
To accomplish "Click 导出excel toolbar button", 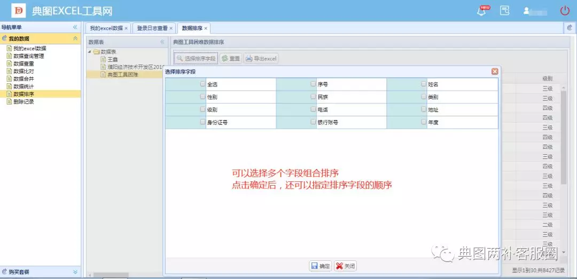I will coord(261,59).
